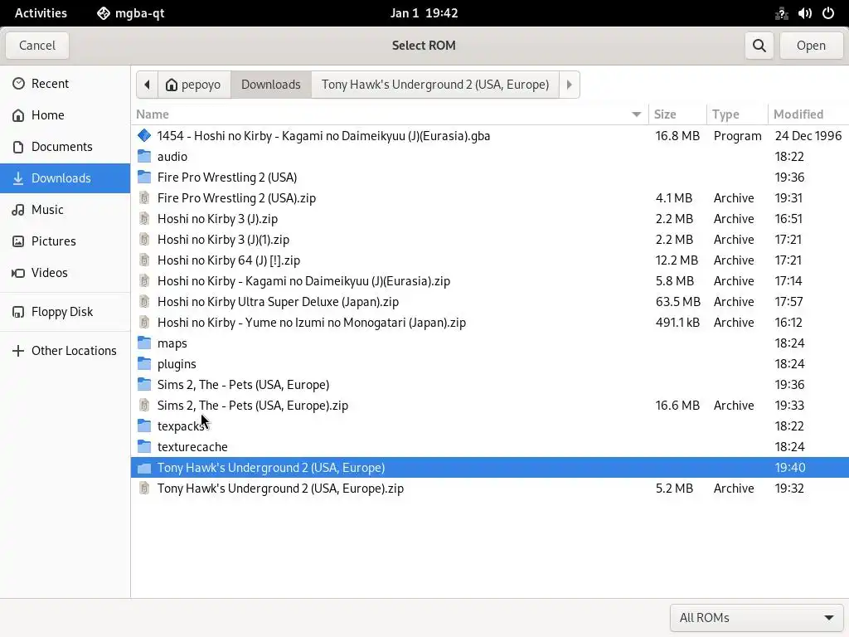Click the Fire Pro Wrestling 2 (USA).zip archive icon
Viewport: 849px width, 637px height.
click(x=144, y=197)
